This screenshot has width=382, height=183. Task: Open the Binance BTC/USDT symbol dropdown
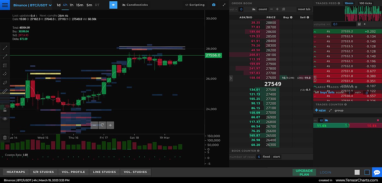[x=32, y=5]
